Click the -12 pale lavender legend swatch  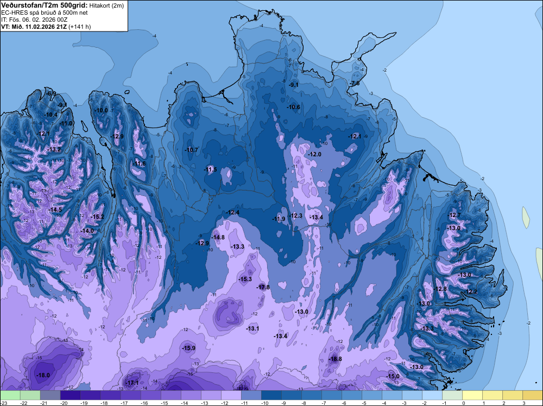click(231, 395)
